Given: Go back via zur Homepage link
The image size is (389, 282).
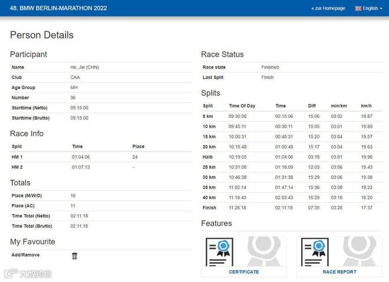Looking at the screenshot, I should click(x=328, y=8).
